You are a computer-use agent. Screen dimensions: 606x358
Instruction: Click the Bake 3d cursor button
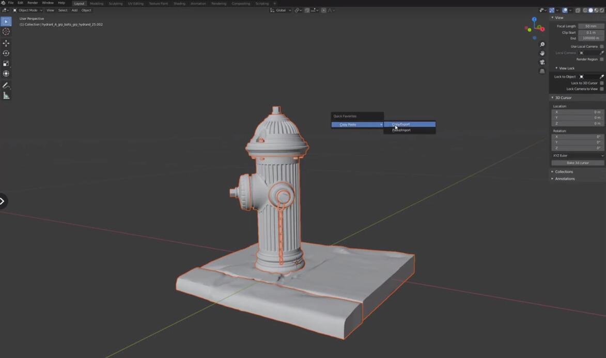[x=578, y=163]
